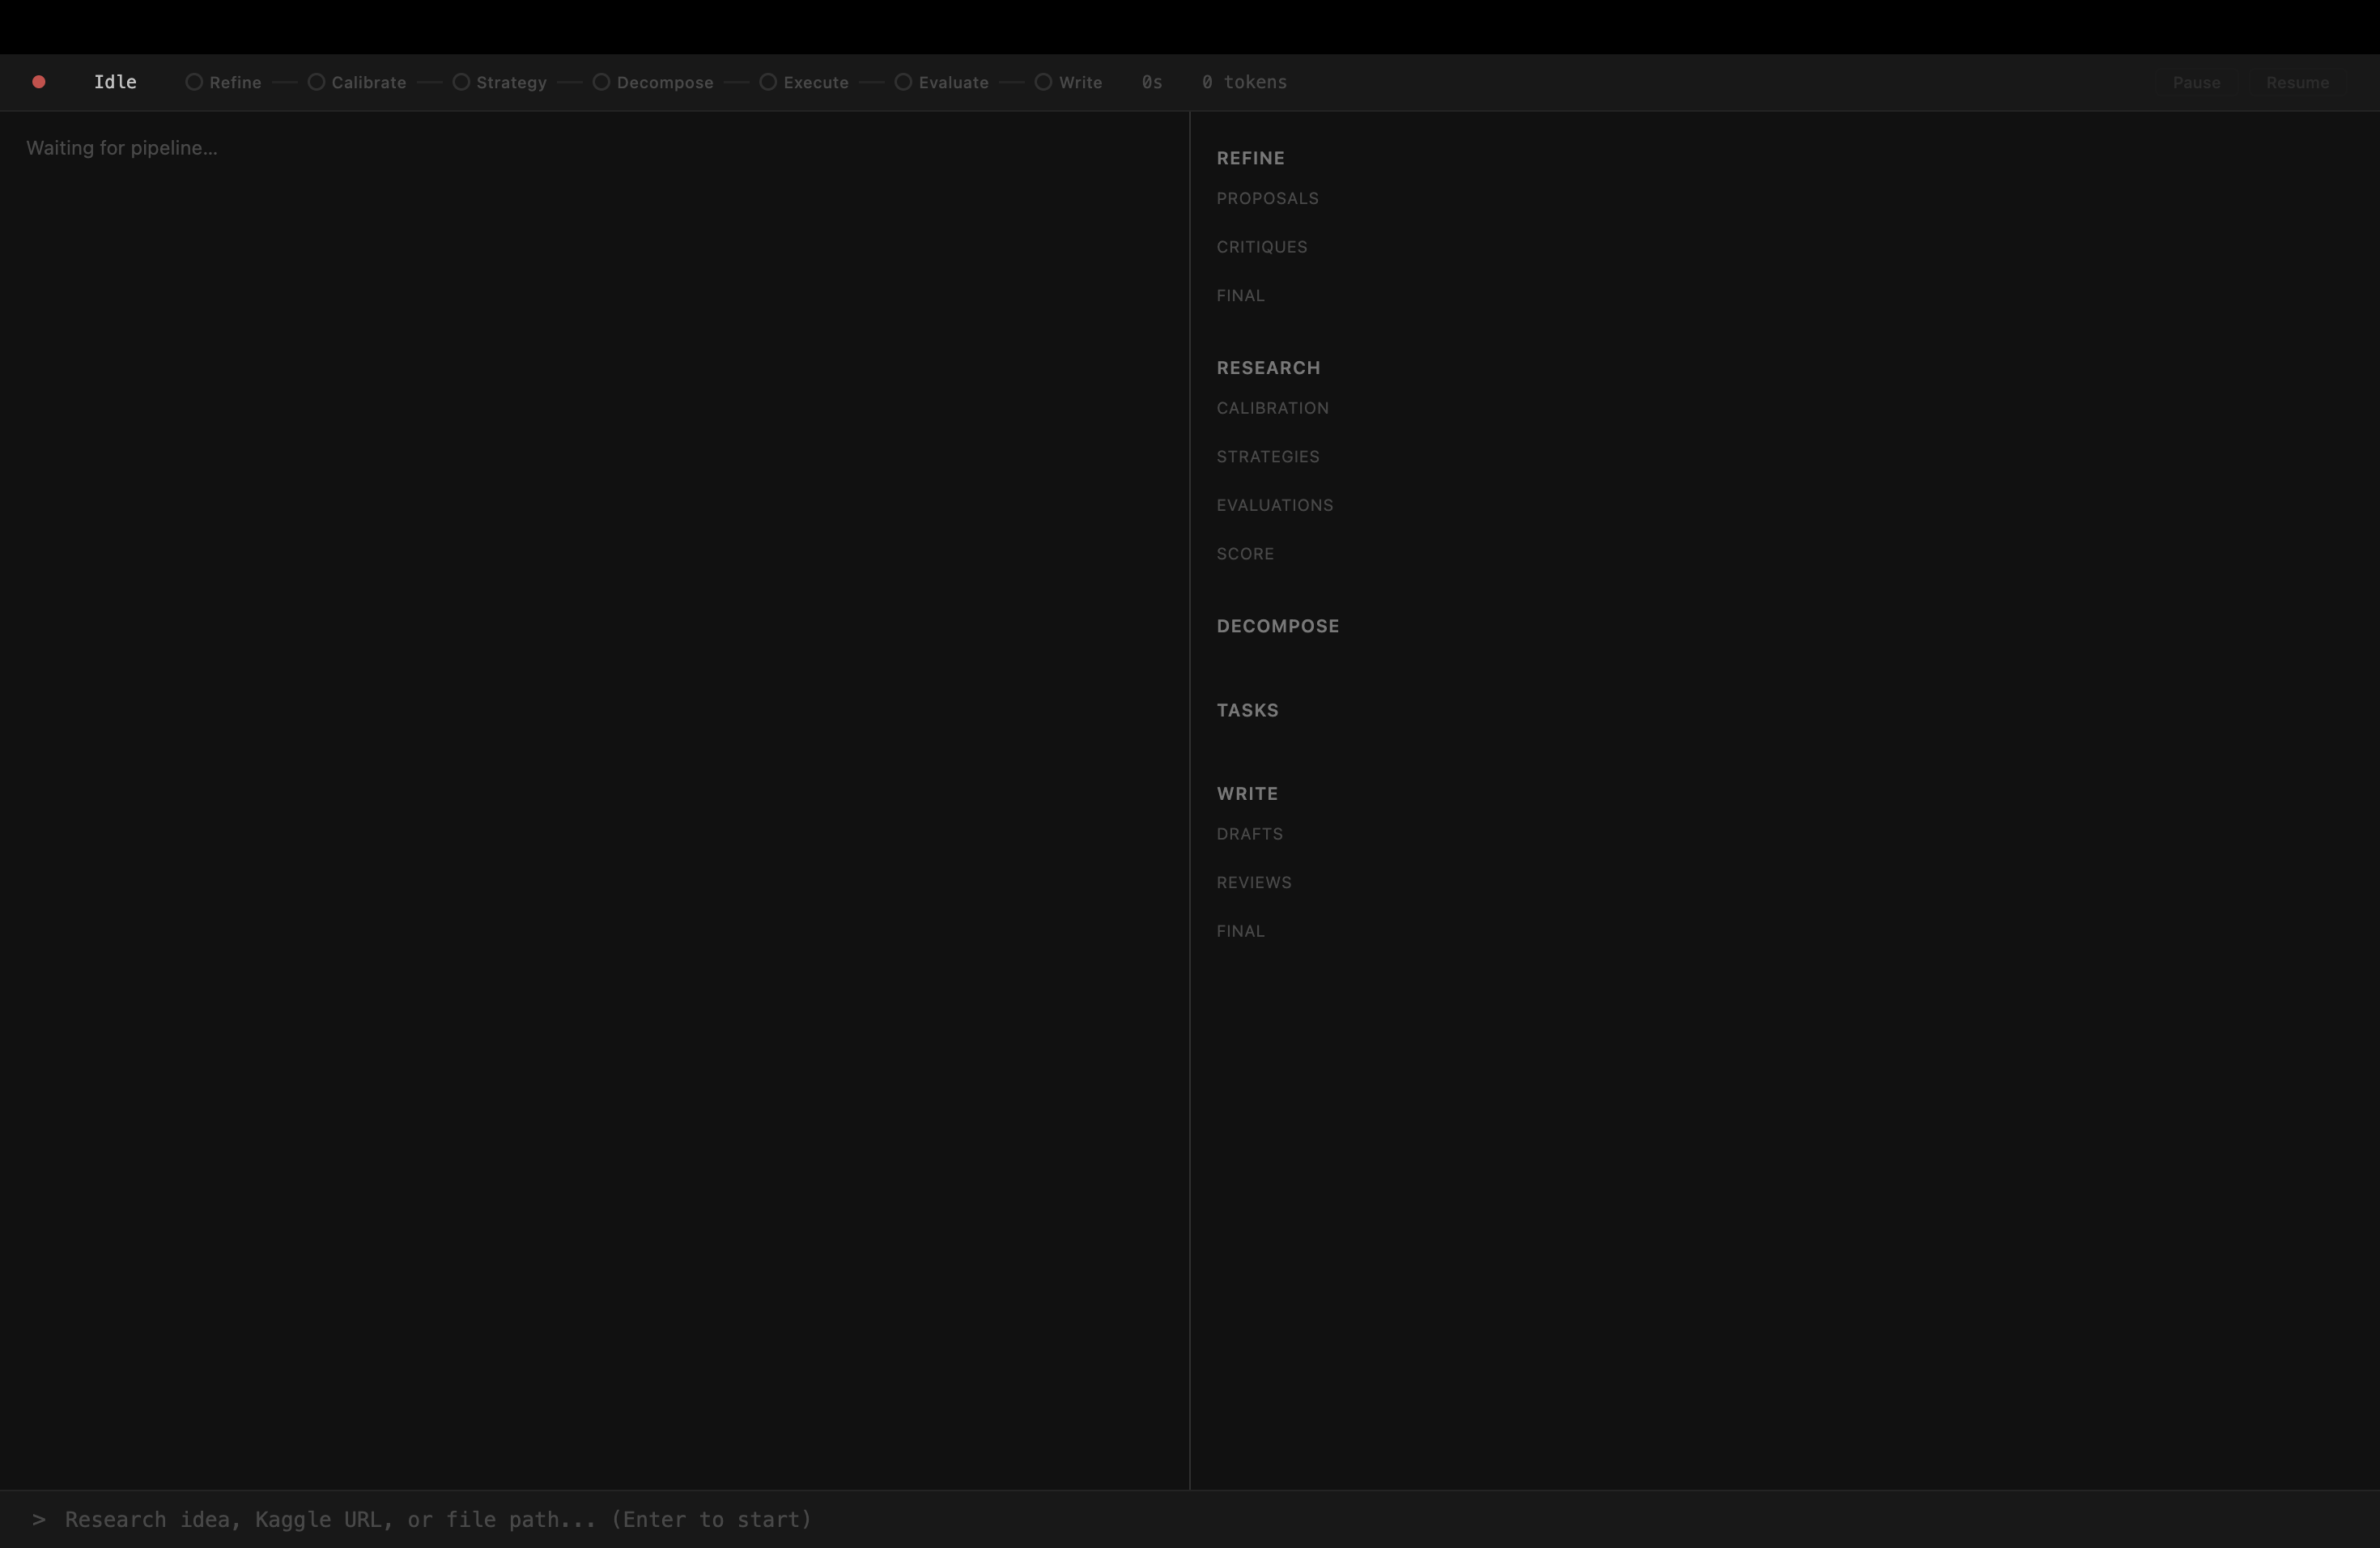Click the red Idle status indicator
Screen dimensions: 2380x1548
click(39, 81)
